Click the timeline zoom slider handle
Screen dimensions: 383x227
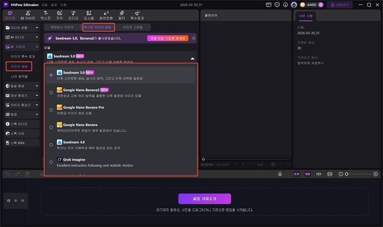coord(347,174)
